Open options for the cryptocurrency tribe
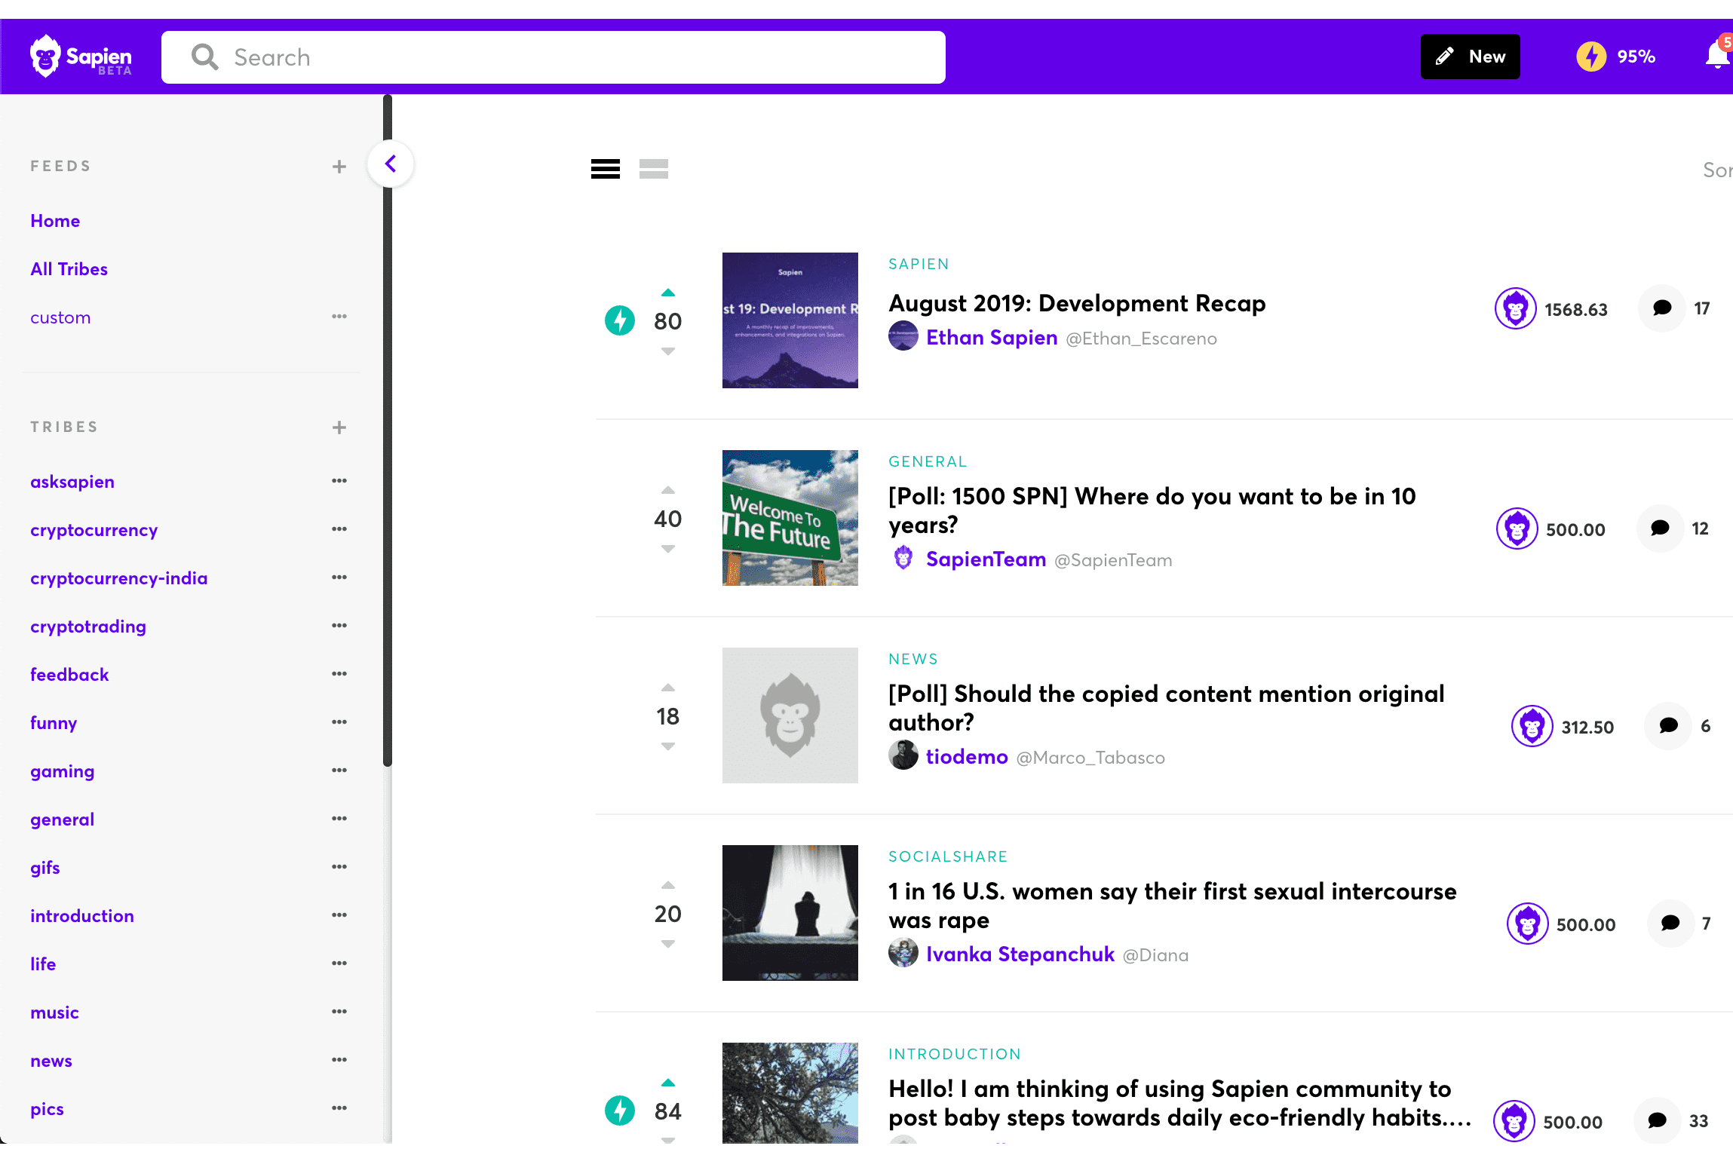 click(x=339, y=528)
